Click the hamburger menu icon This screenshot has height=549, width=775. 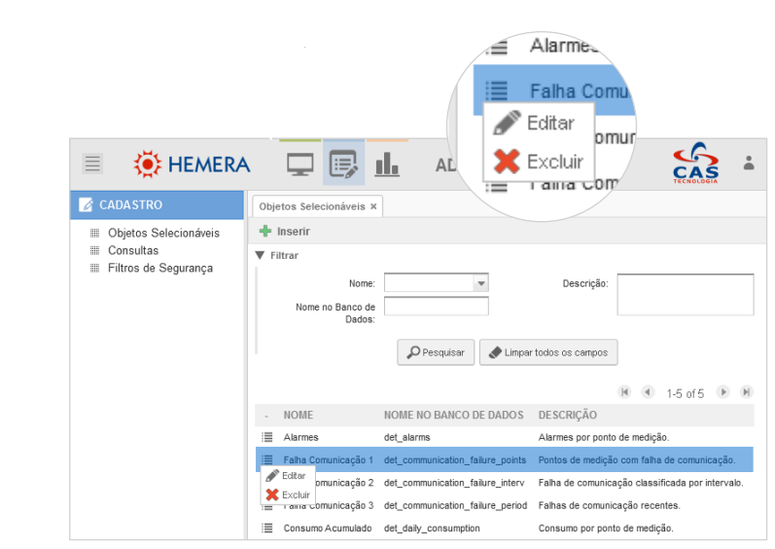[92, 164]
